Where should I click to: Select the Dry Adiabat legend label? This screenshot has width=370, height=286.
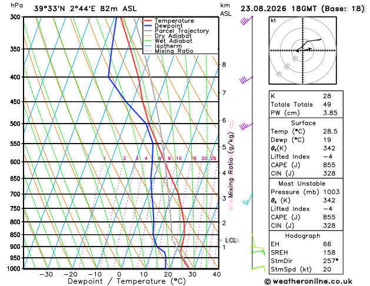173,36
